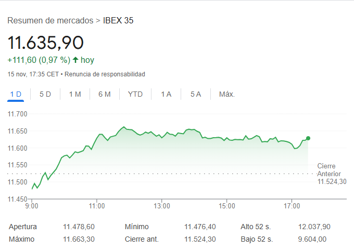Click the 11:00 time axis marker

tap(97, 206)
